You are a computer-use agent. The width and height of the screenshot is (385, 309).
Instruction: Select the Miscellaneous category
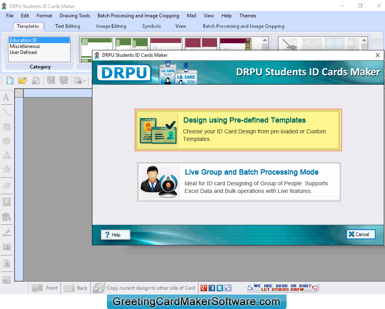click(x=39, y=46)
